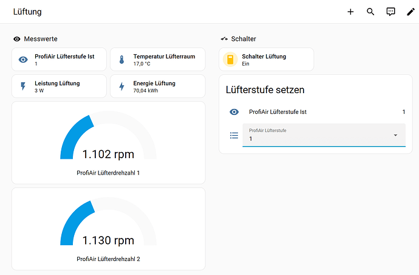Open the search magnifier icon
Image resolution: width=419 pixels, height=275 pixels.
pos(370,12)
